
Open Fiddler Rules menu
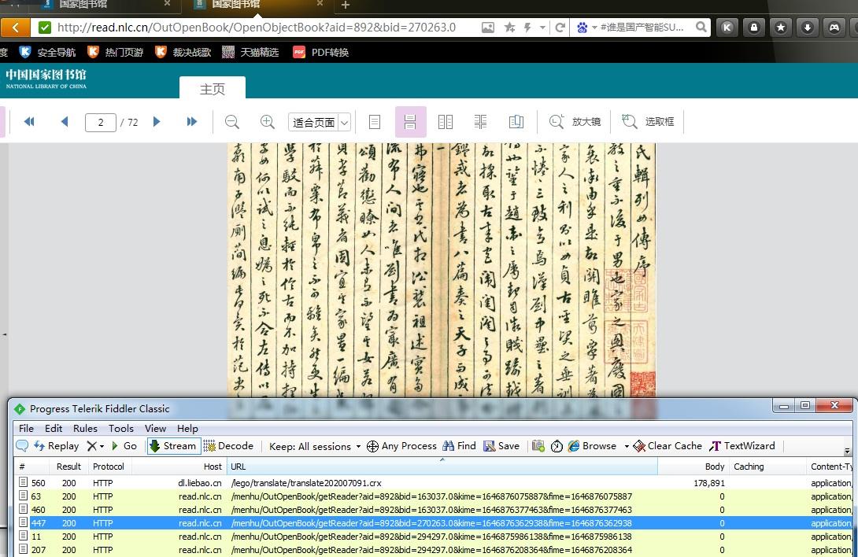pos(85,429)
